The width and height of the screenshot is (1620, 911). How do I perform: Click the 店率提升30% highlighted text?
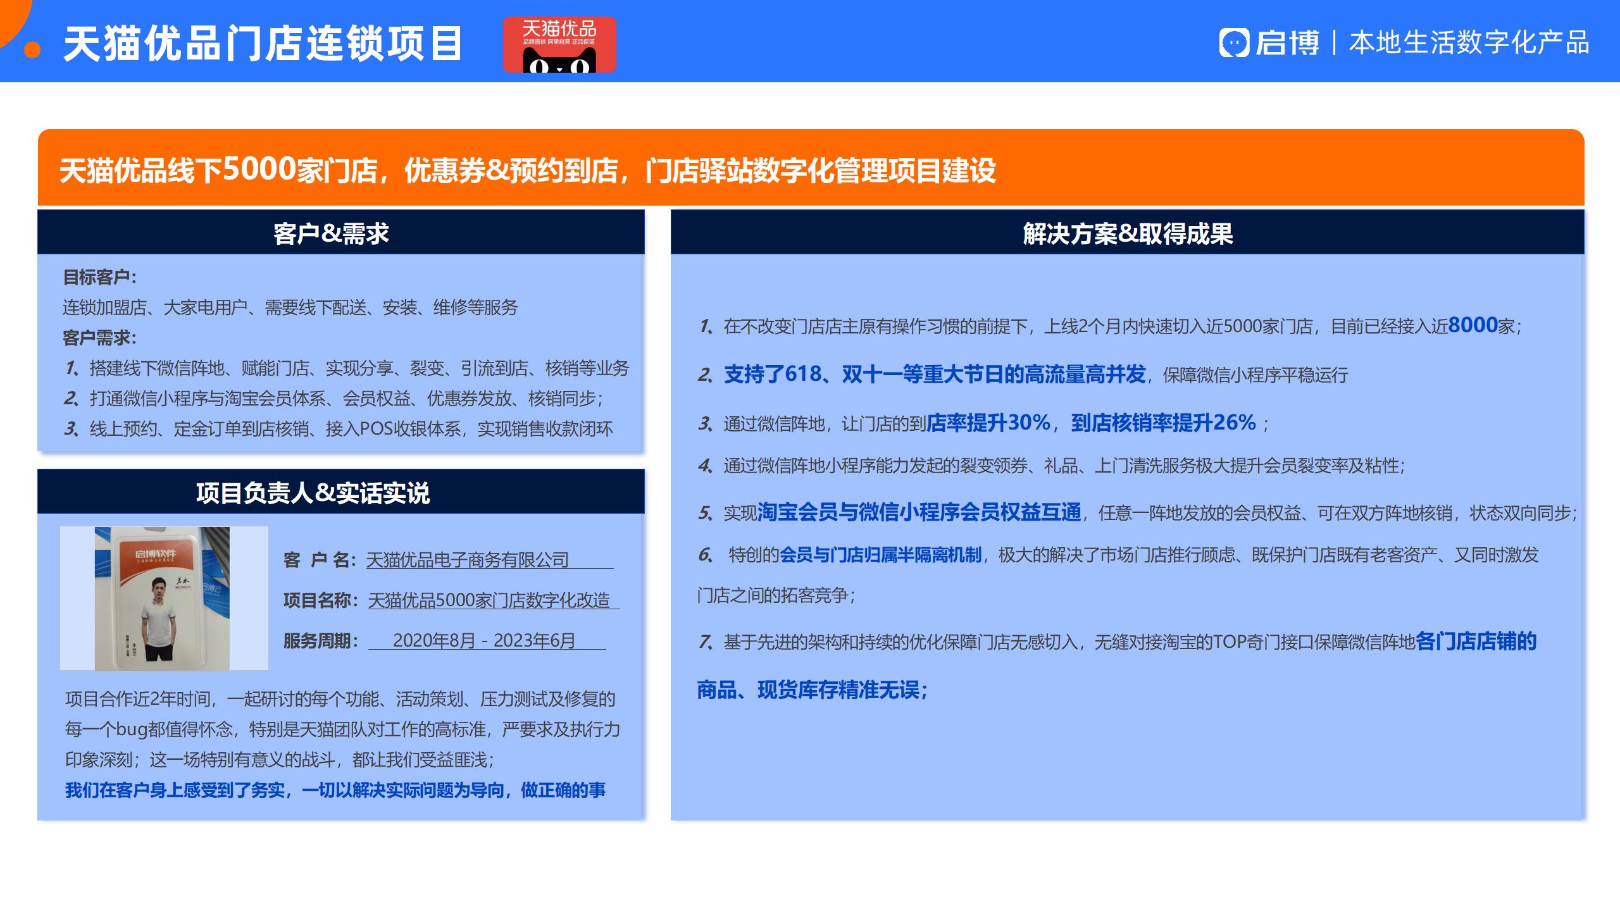click(x=988, y=423)
